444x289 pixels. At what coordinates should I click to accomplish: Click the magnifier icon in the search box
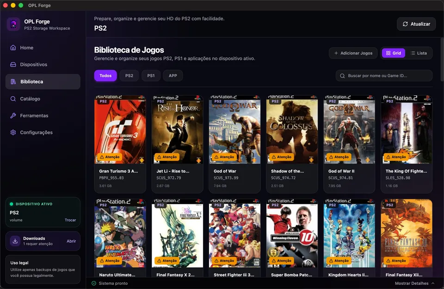[342, 76]
